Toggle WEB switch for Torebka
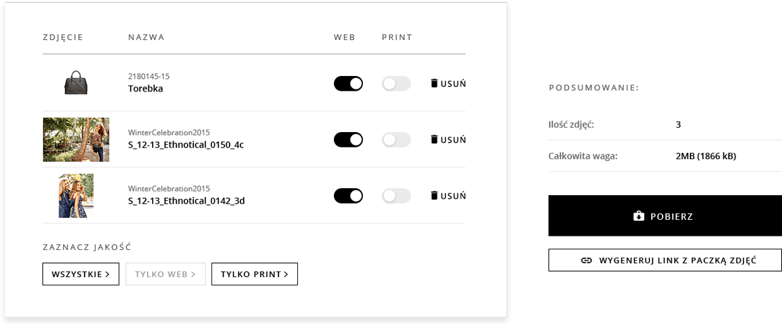The height and width of the screenshot is (326, 782). point(348,83)
